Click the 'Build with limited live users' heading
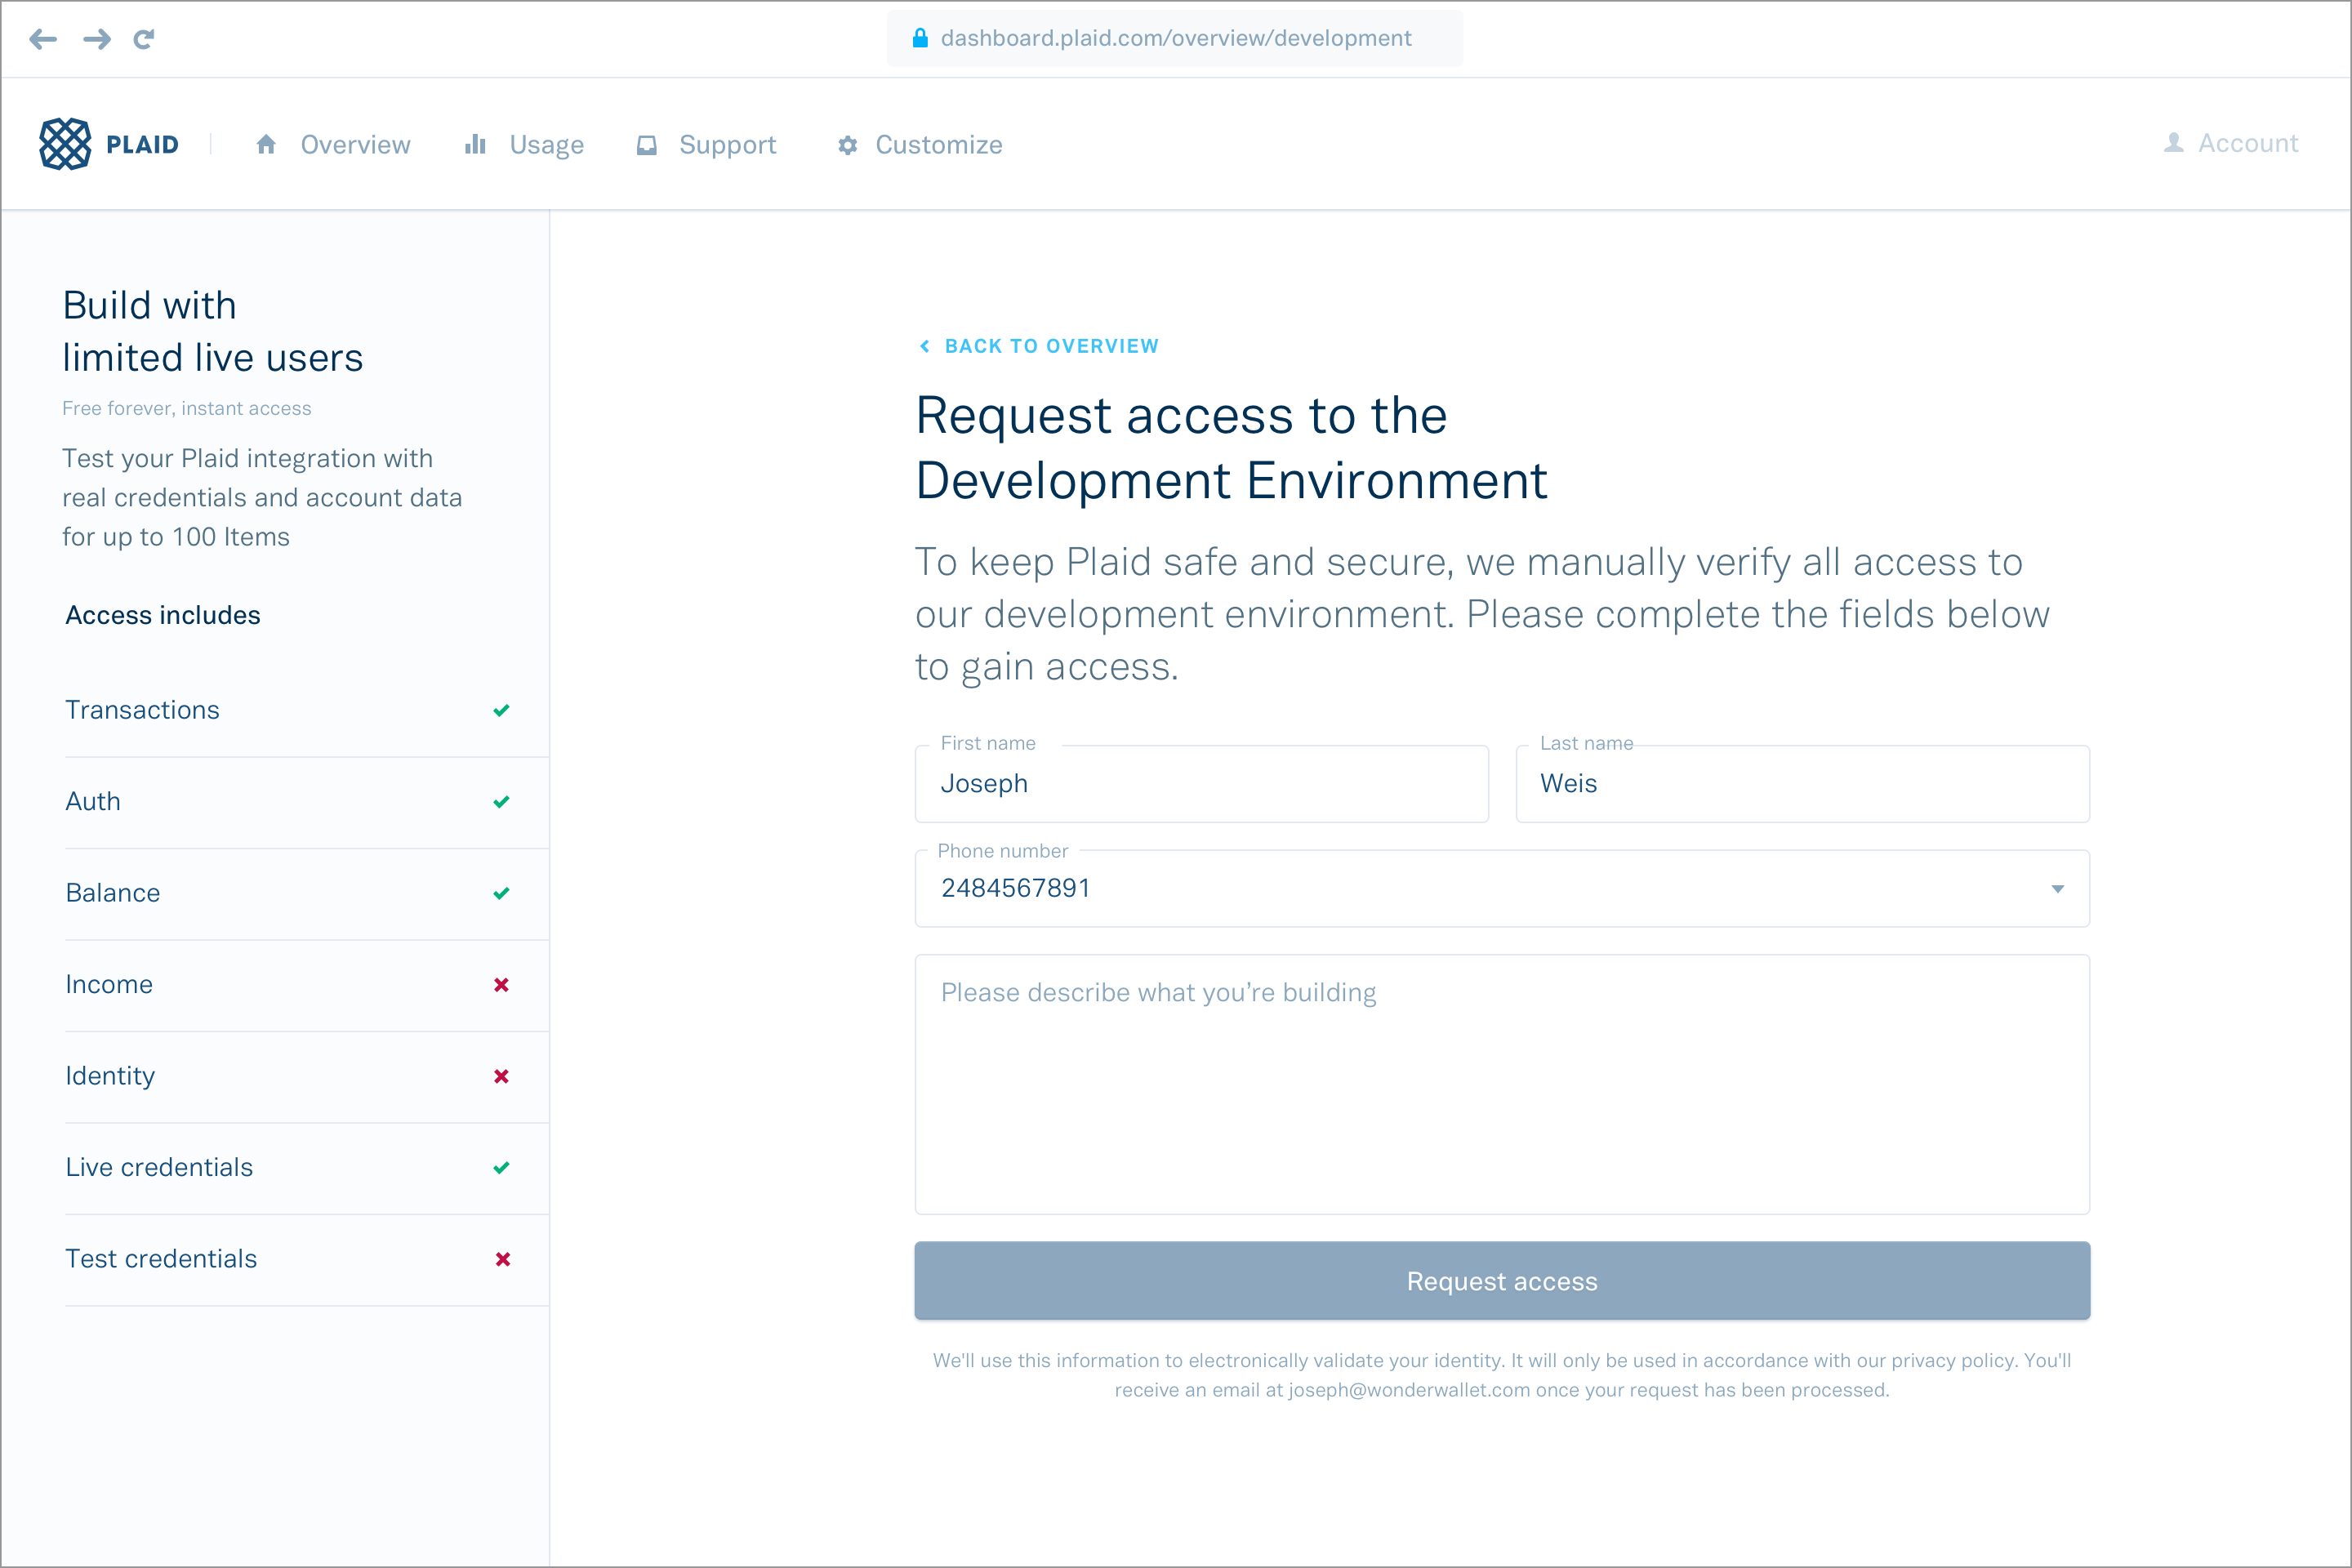 click(x=213, y=331)
